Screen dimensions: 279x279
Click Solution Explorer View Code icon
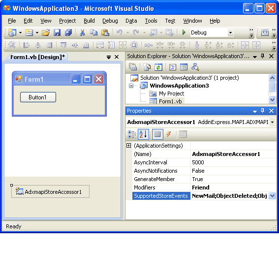(x=173, y=67)
